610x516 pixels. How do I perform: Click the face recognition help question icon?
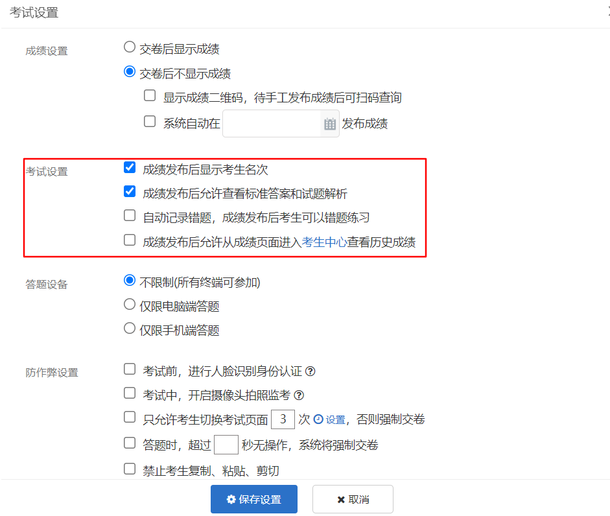310,371
